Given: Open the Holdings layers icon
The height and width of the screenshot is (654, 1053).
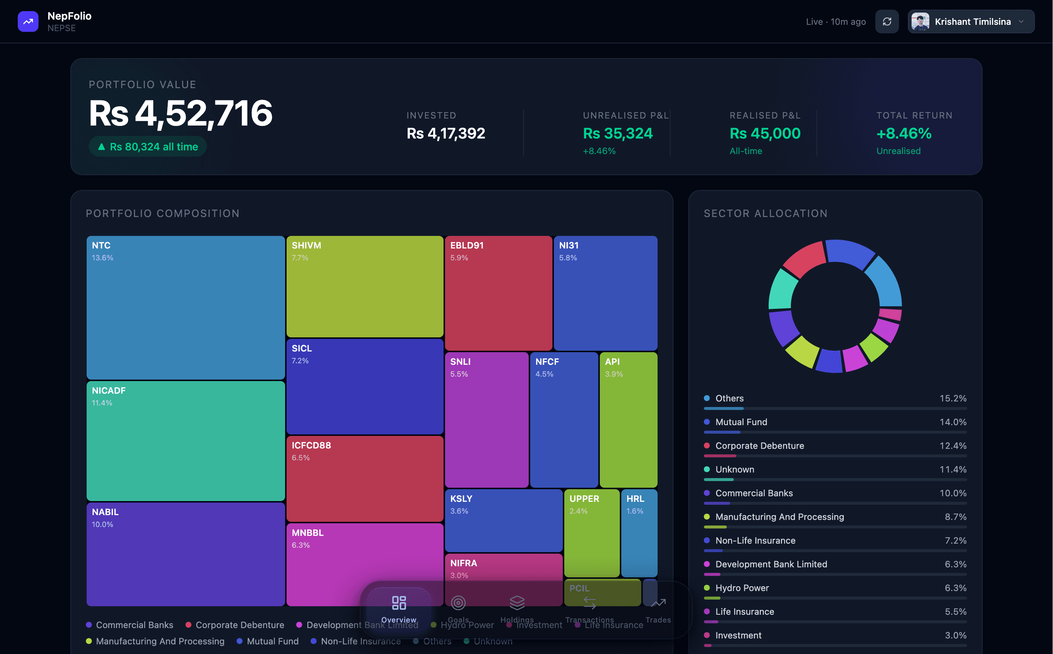Looking at the screenshot, I should (517, 603).
